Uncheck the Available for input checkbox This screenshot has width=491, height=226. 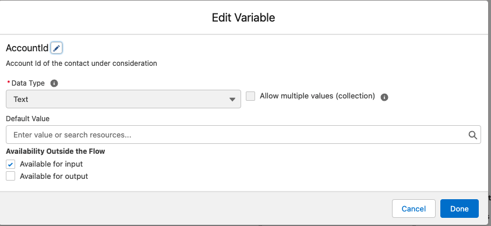click(10, 164)
